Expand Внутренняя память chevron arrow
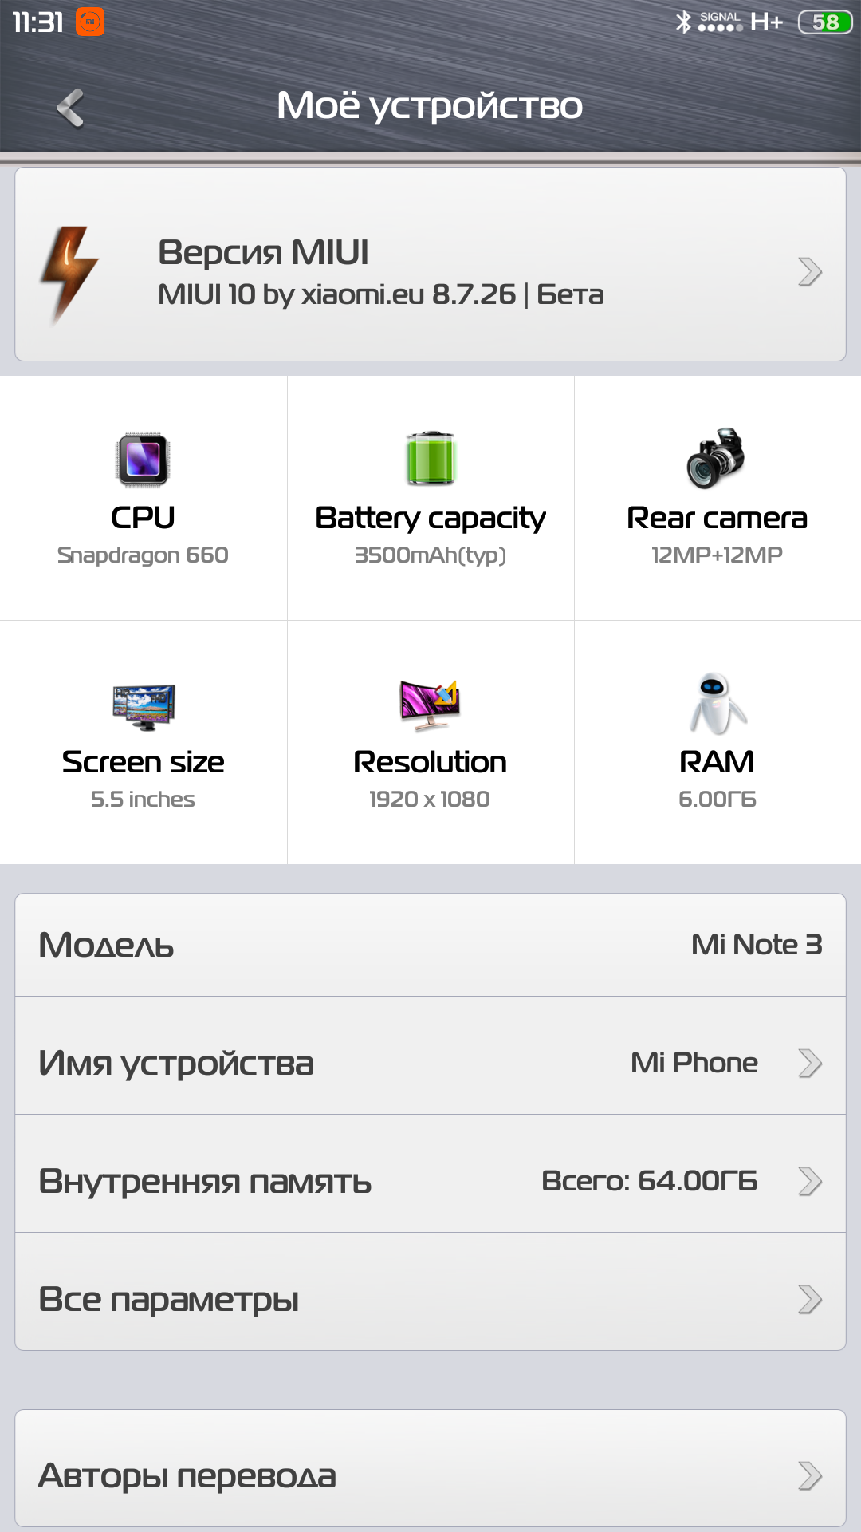The width and height of the screenshot is (861, 1532). 809,1181
